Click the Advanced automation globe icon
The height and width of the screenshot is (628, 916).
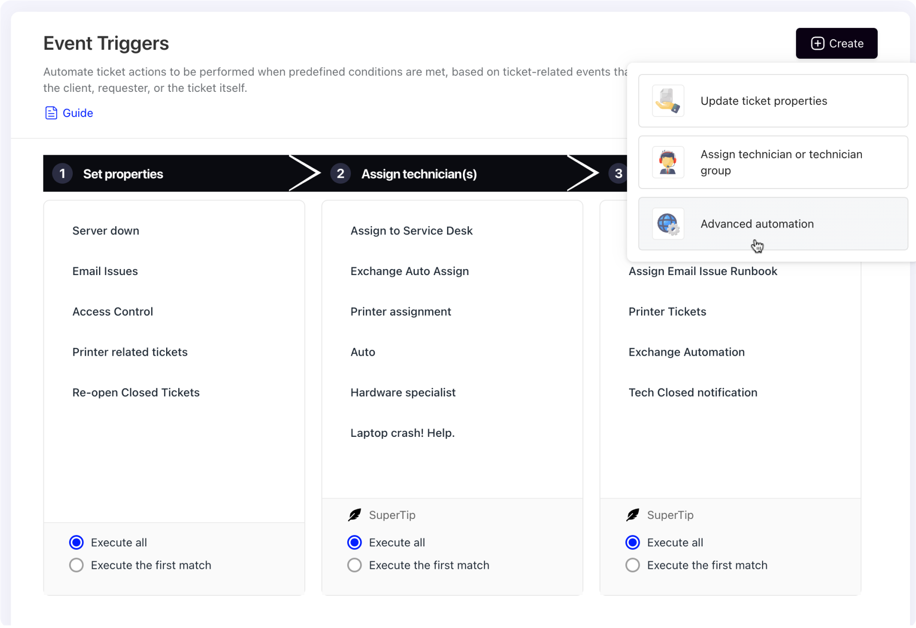[667, 224]
